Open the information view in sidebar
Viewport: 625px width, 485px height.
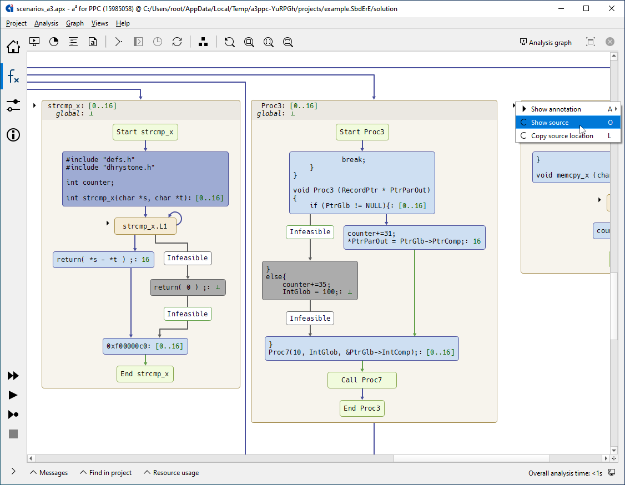tap(13, 135)
